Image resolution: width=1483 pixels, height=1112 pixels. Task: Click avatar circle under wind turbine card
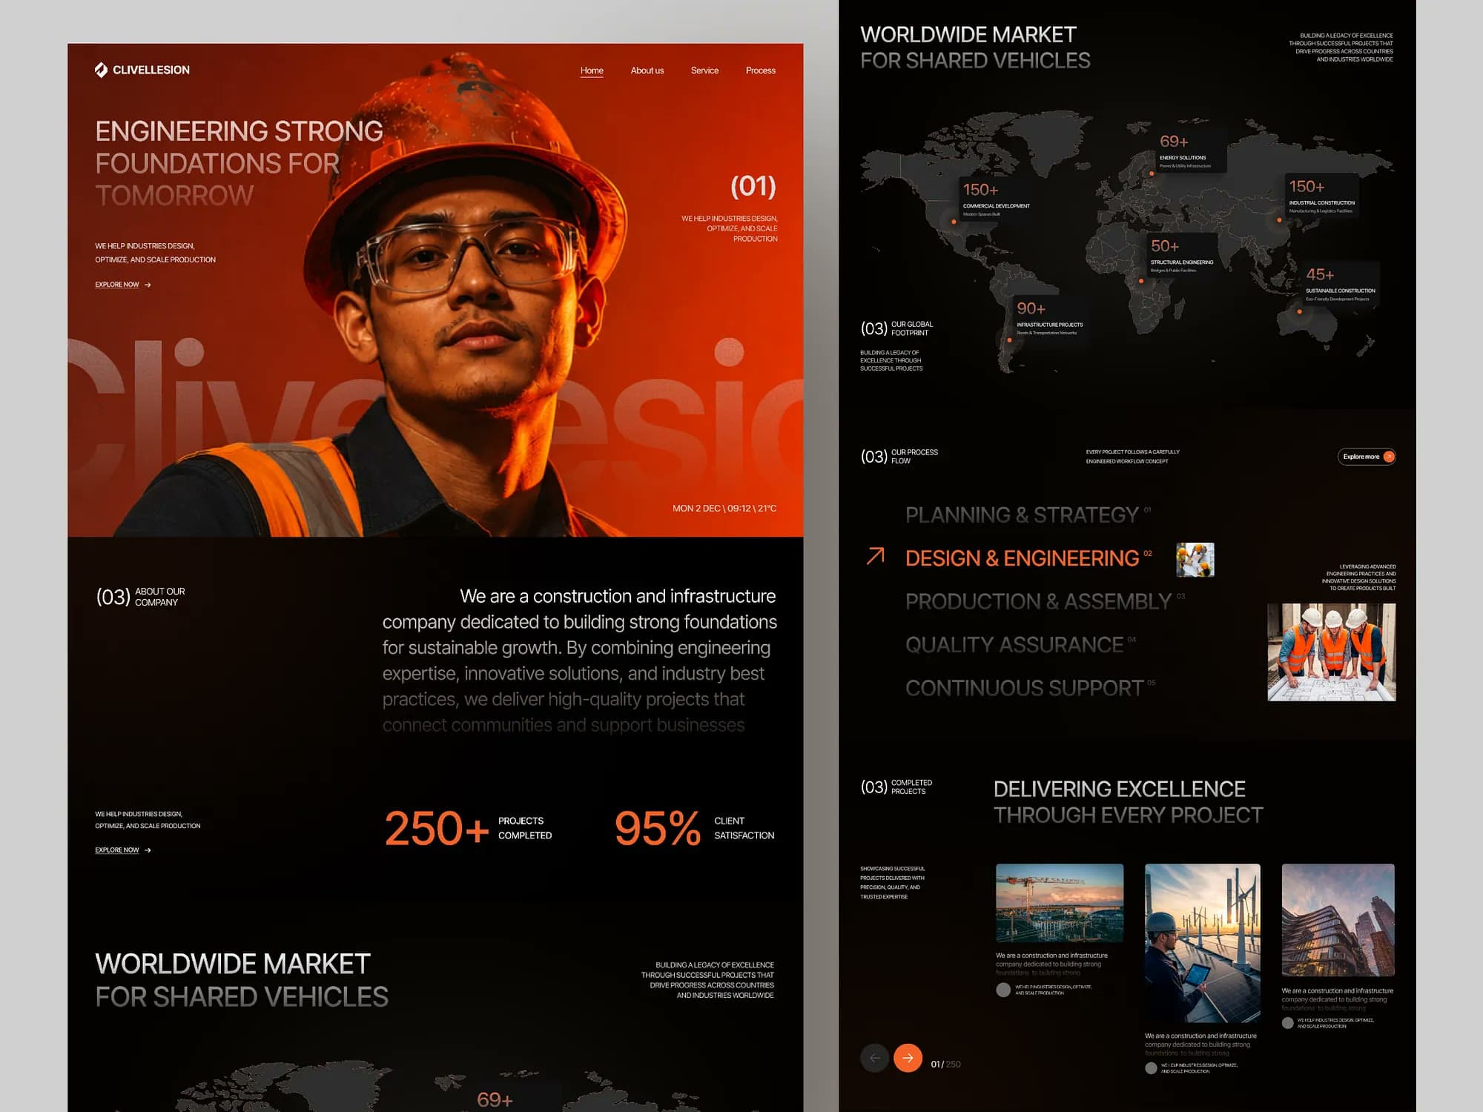tap(1151, 1068)
